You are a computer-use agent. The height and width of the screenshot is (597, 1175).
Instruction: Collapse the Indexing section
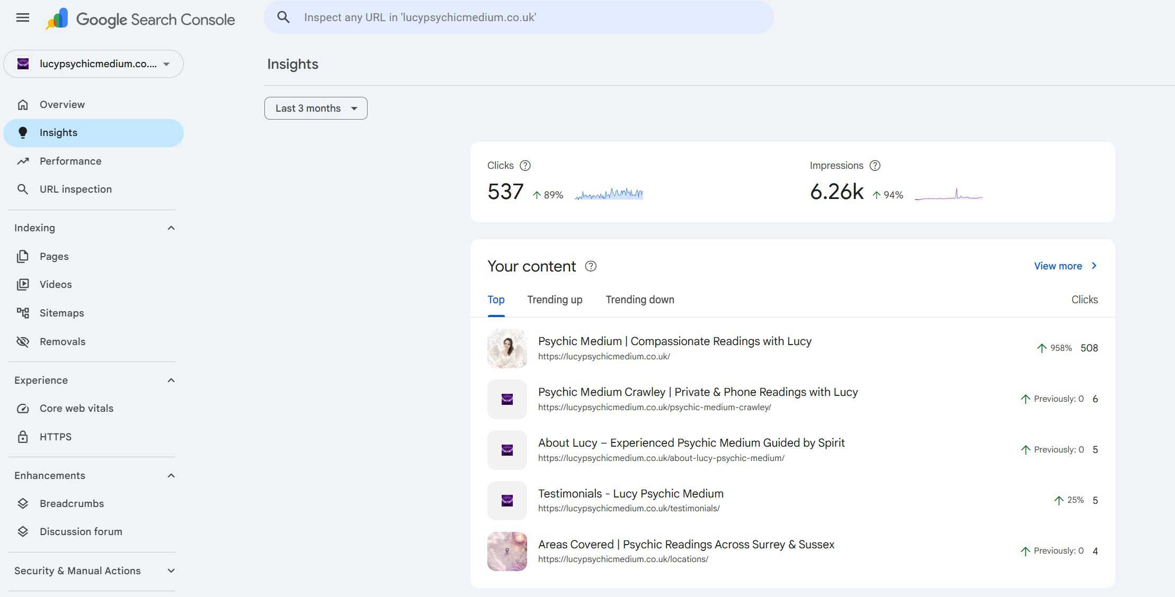coord(171,228)
